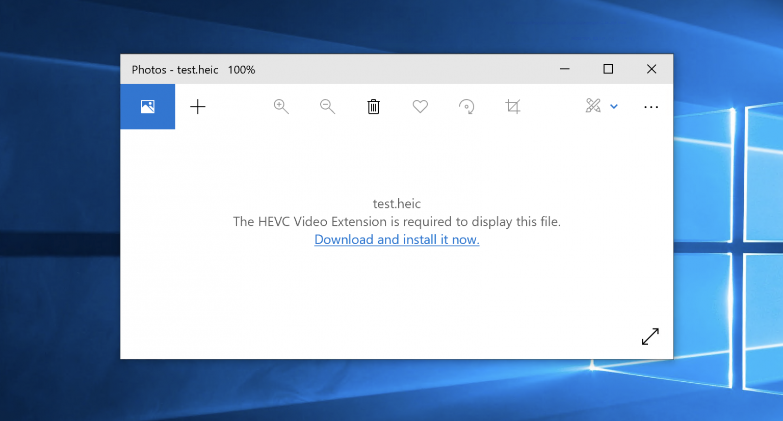Click the Download and install it now link
The height and width of the screenshot is (421, 783).
397,240
